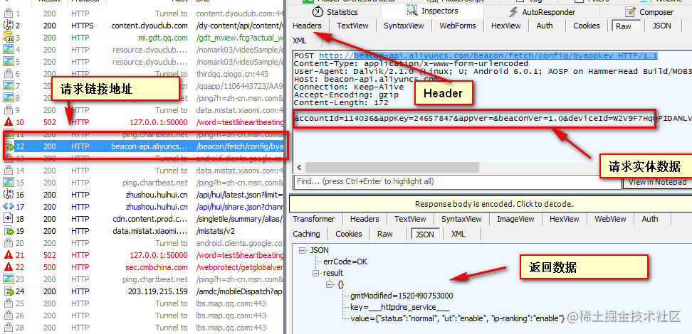Open the request XML tab
The width and height of the screenshot is (692, 334).
(x=300, y=41)
